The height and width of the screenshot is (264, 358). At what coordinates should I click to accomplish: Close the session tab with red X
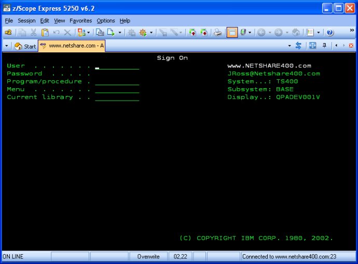click(351, 46)
